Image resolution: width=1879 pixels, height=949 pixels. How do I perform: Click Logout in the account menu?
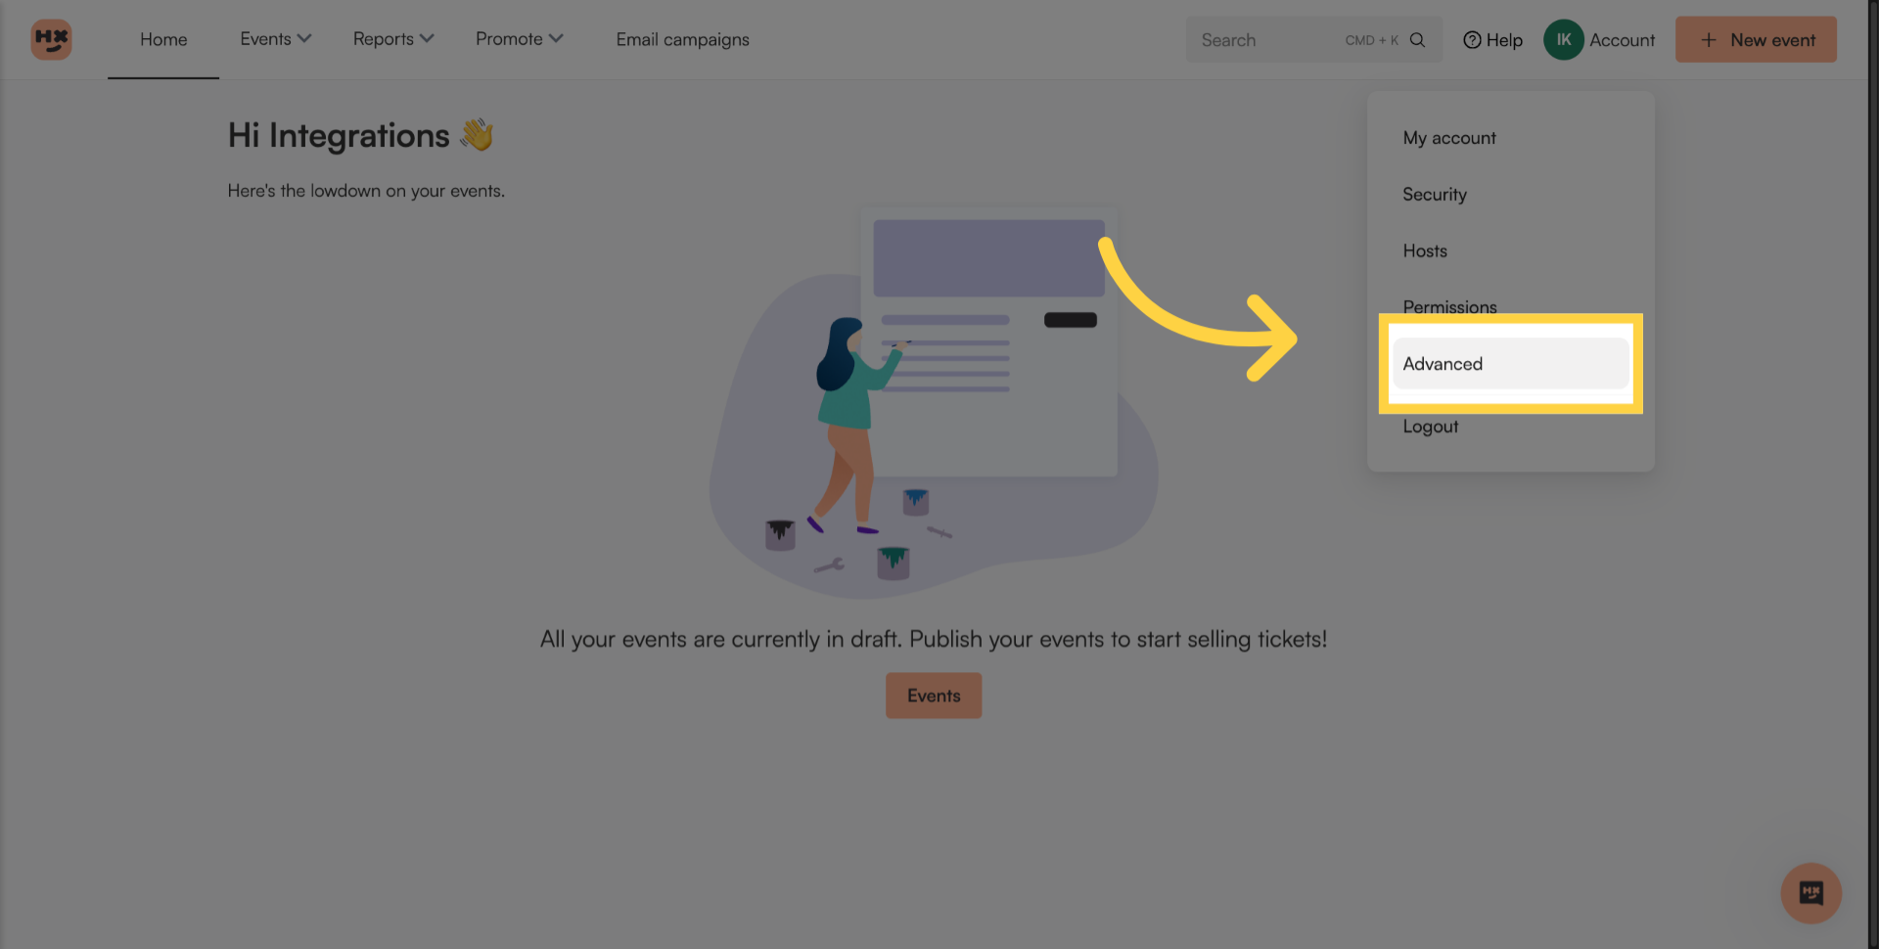coord(1430,426)
